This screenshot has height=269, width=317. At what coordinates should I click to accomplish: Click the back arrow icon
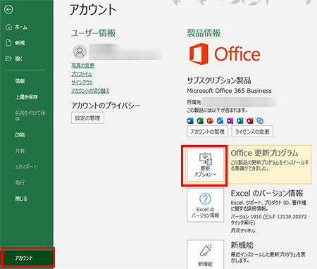8,10
